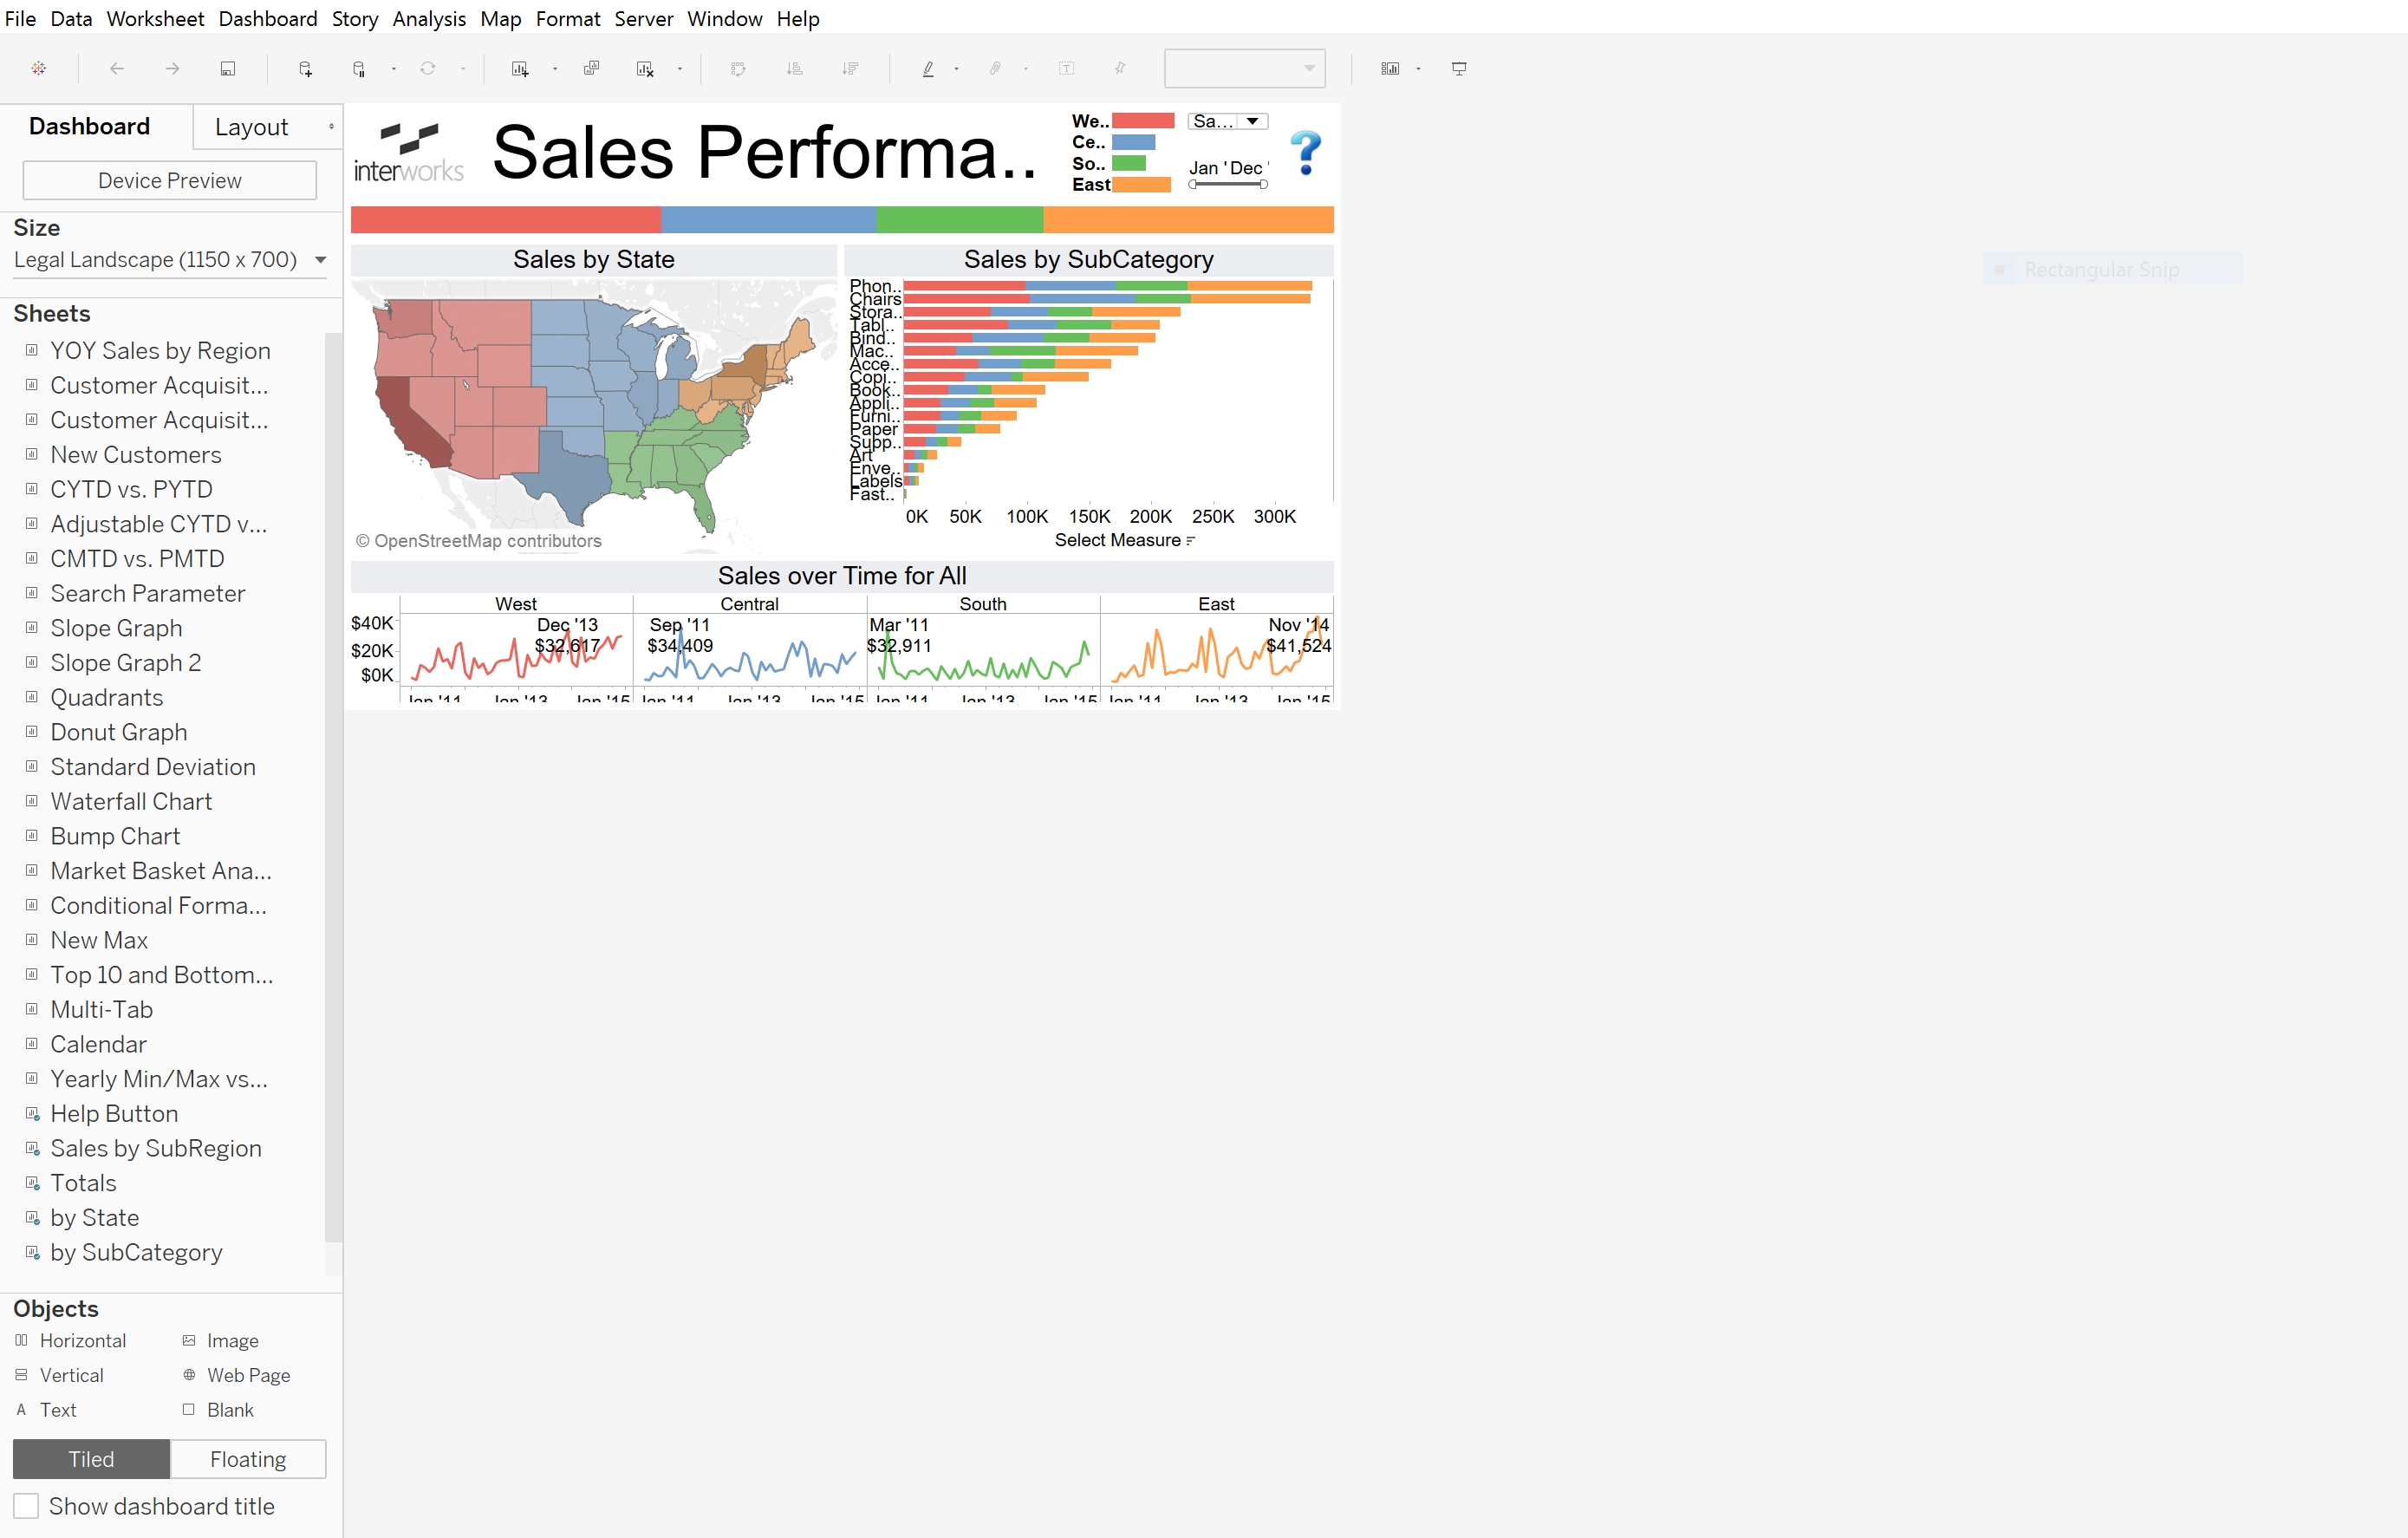Click the blue Help question mark on the dashboard
The width and height of the screenshot is (2408, 1538).
coord(1305,152)
